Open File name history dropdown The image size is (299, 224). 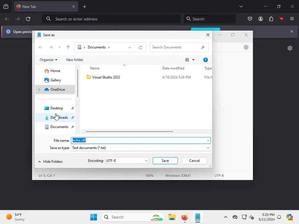[208, 141]
